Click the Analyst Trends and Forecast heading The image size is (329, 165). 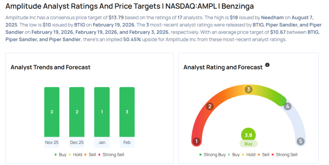[x=50, y=67]
